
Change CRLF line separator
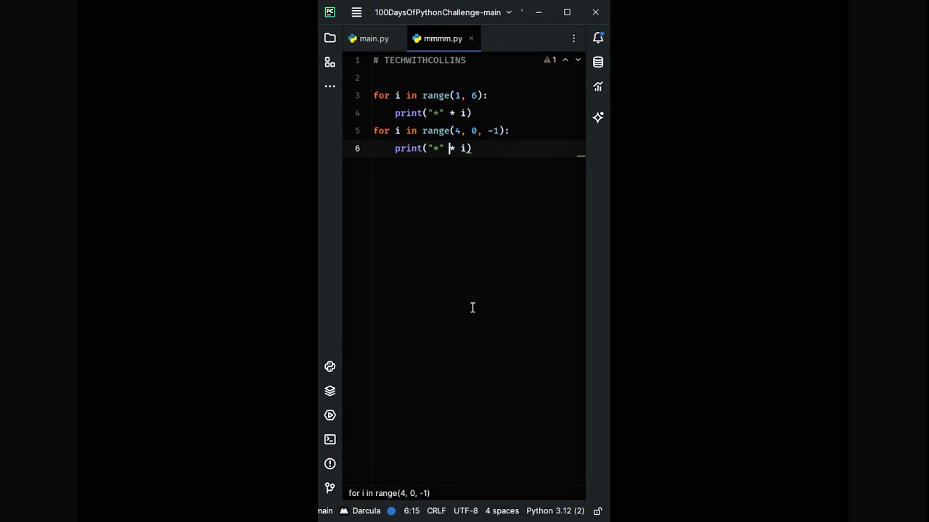point(436,511)
